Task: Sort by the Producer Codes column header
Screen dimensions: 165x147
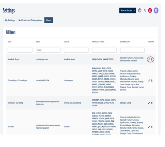Action: pos(98,42)
